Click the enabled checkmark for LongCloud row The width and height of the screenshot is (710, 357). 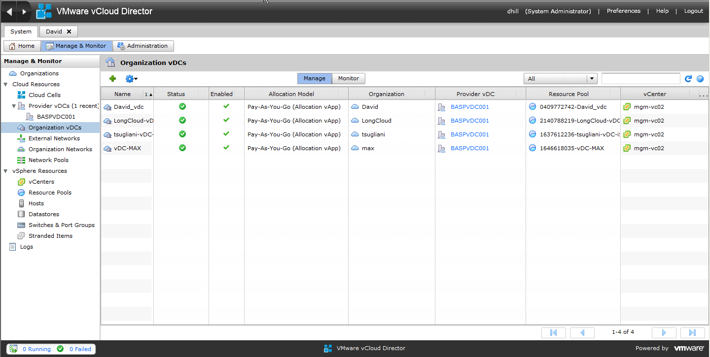point(226,120)
